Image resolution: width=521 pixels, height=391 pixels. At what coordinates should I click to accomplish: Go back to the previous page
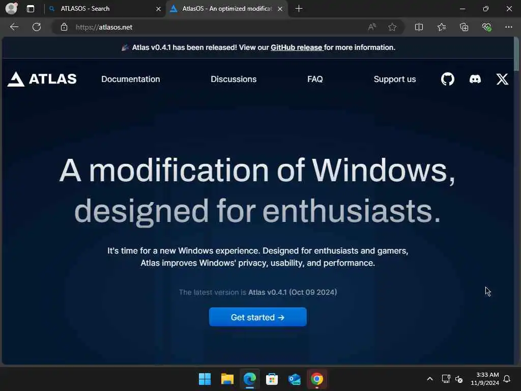click(14, 27)
